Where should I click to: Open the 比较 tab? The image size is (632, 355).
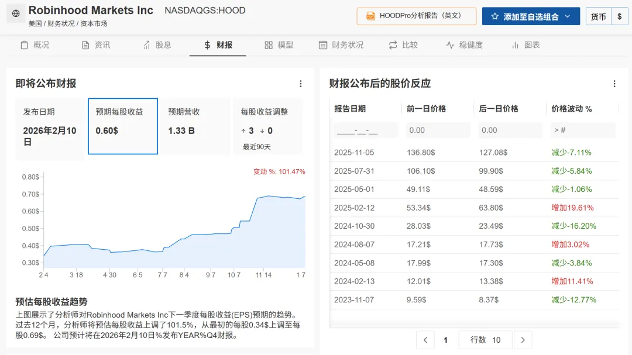pos(403,45)
